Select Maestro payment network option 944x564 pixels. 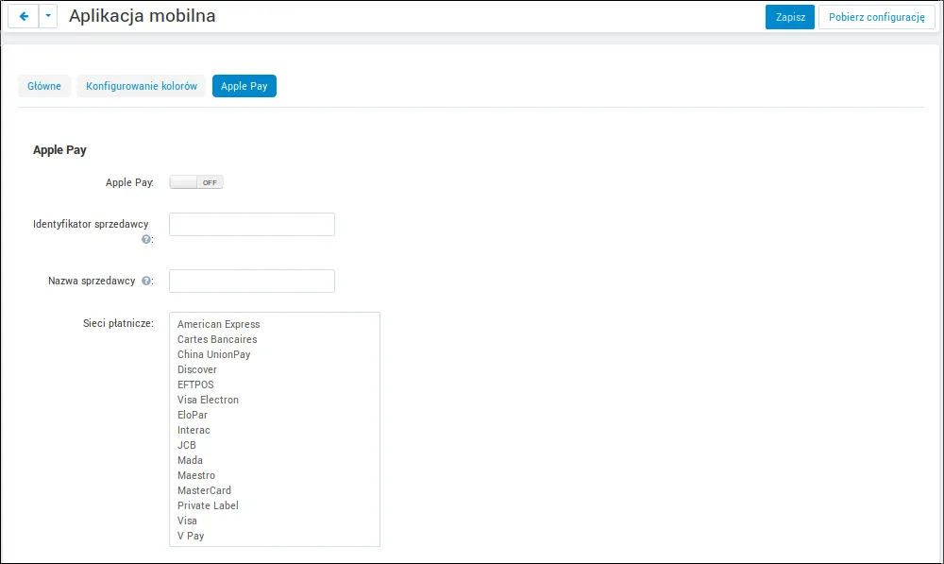(x=275, y=475)
